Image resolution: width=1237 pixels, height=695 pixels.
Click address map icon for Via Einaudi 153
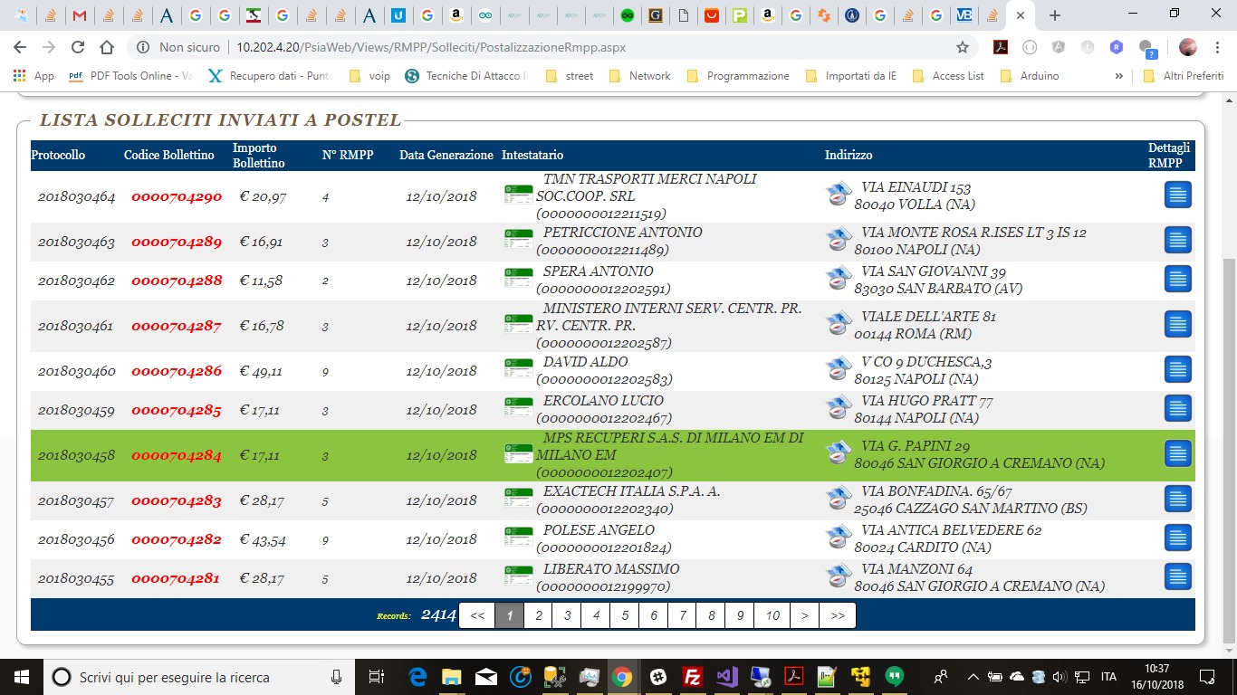click(839, 195)
